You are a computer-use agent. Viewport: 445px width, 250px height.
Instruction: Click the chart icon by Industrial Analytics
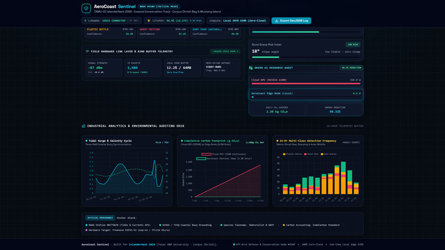click(x=83, y=126)
